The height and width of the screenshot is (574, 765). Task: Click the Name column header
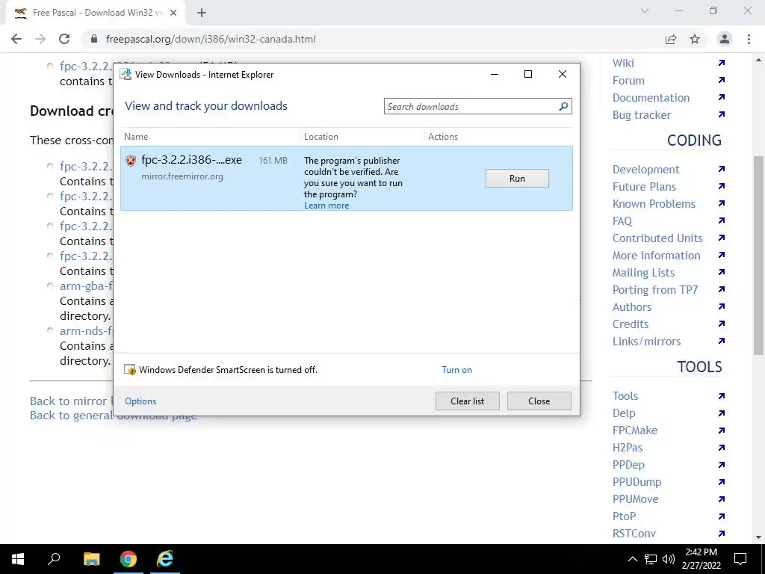click(x=136, y=137)
